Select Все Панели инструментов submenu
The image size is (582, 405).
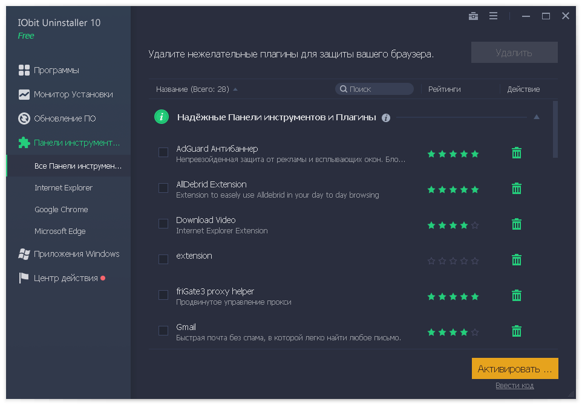68,166
